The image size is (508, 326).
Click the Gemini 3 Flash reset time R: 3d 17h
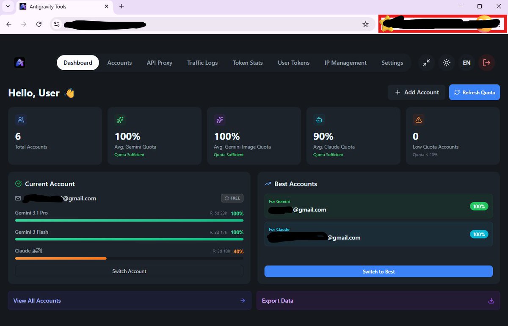pos(218,233)
